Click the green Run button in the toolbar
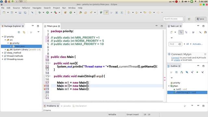 (47, 12)
